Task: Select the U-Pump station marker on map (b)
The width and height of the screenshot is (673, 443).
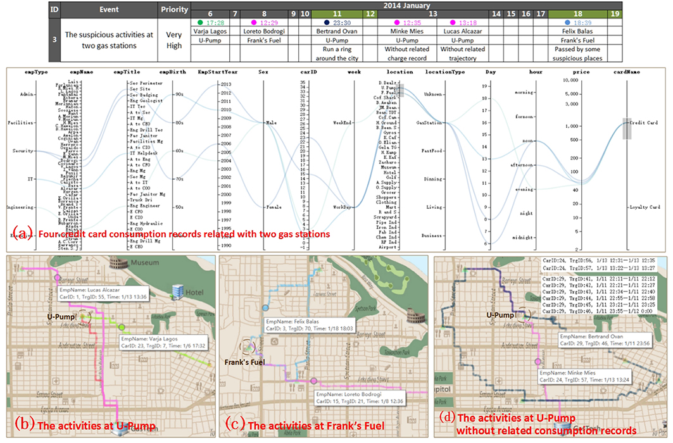Action: 84,317
